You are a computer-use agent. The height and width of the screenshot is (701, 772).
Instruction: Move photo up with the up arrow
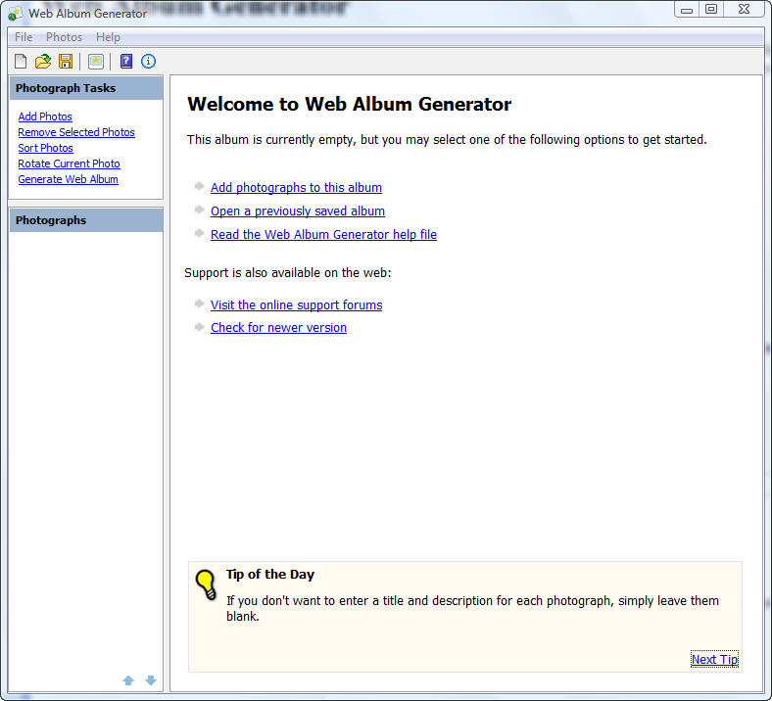[128, 680]
